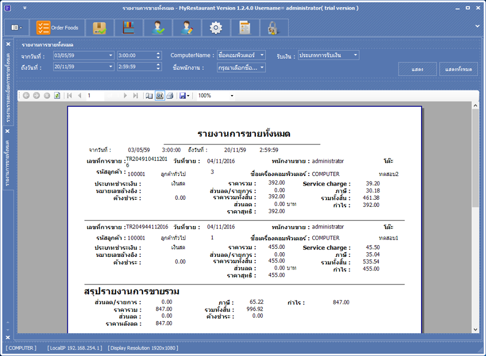
Task: Click the LocalIP 192.168.254.1 status entry
Action: [75, 348]
